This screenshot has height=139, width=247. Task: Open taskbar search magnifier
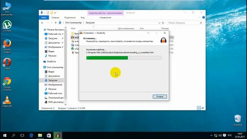(x=14, y=136)
